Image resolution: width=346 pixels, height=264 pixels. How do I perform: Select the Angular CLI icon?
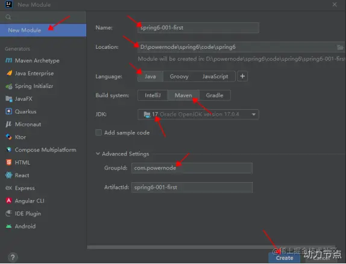coord(8,201)
